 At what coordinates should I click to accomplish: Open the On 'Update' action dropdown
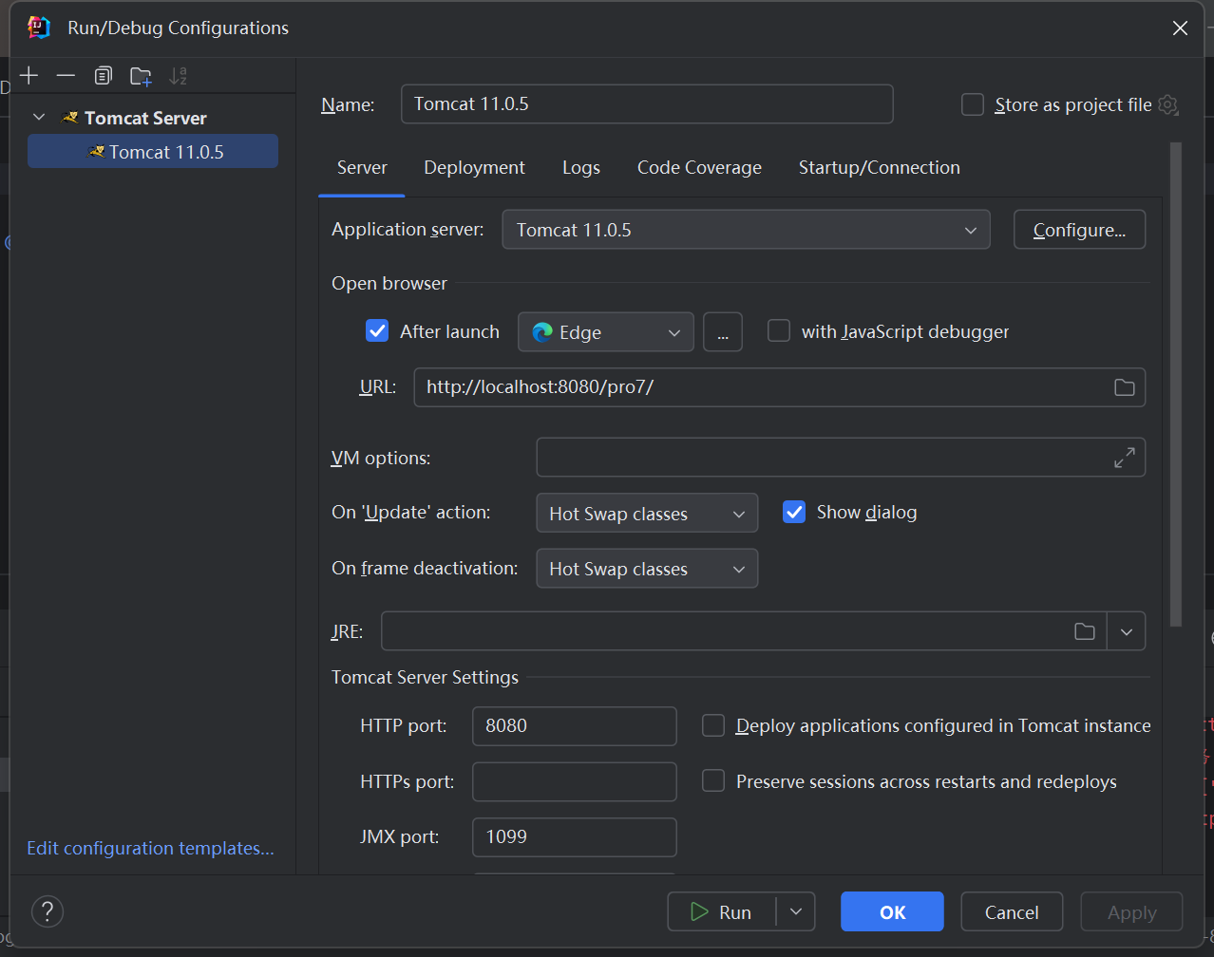point(648,514)
